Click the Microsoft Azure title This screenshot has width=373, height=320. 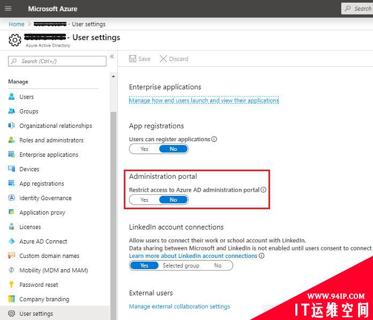coord(53,9)
